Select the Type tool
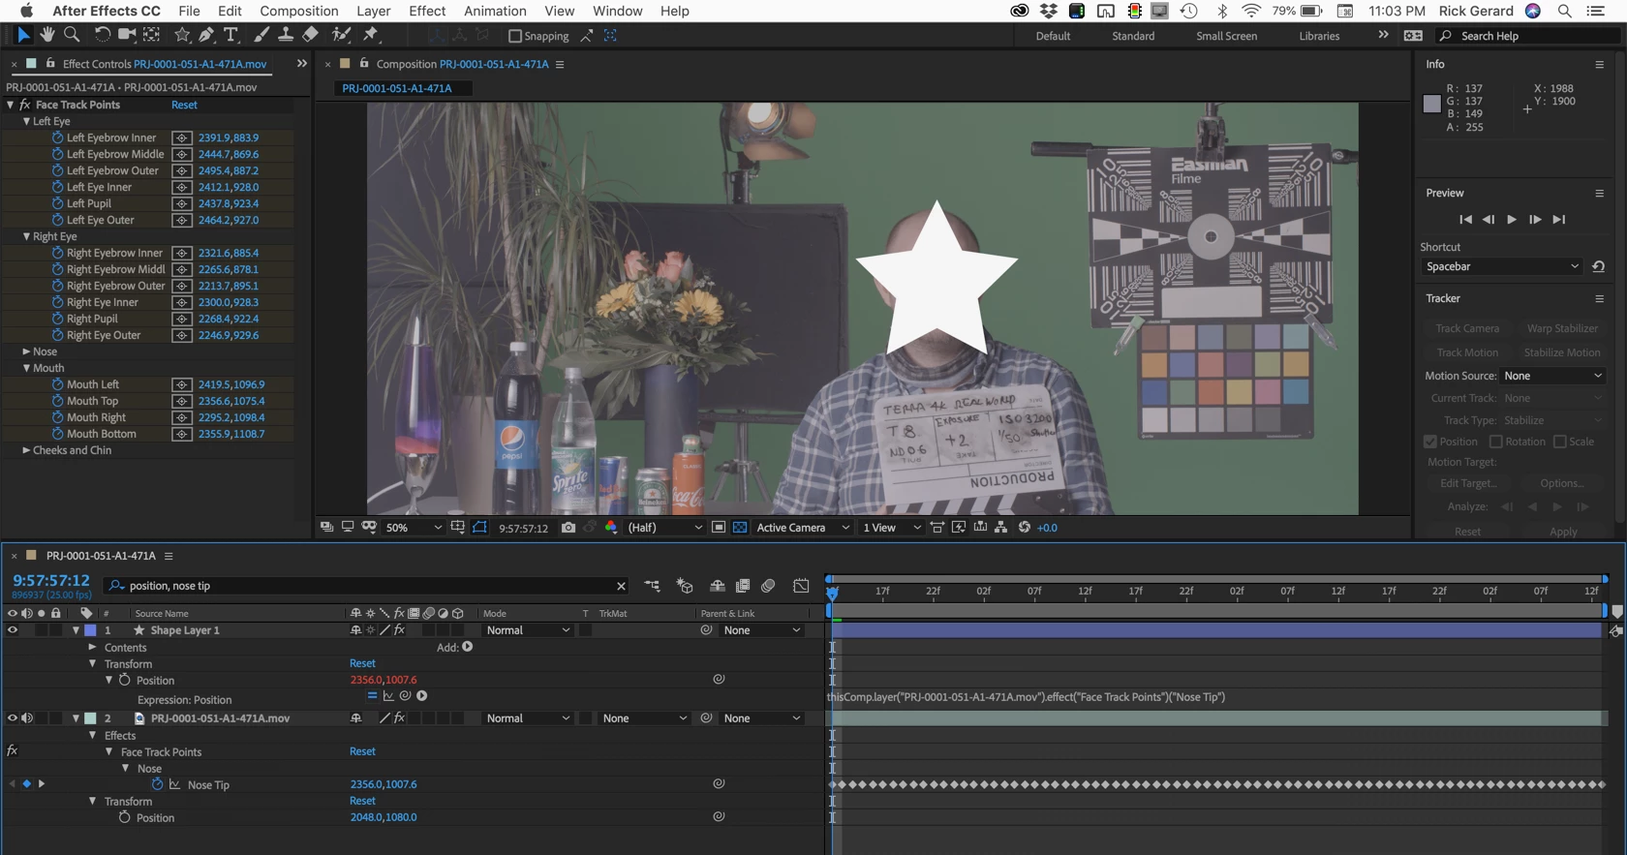The height and width of the screenshot is (855, 1627). tap(230, 35)
